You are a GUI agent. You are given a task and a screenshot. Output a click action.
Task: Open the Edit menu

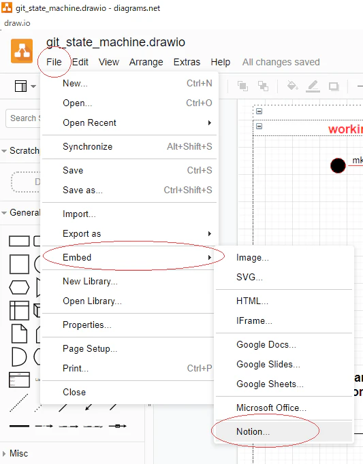(80, 62)
